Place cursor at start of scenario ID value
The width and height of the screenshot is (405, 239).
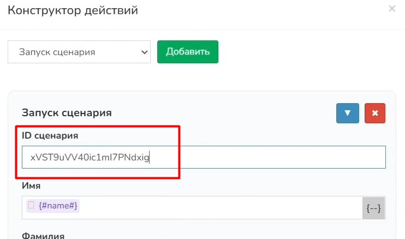click(x=31, y=158)
